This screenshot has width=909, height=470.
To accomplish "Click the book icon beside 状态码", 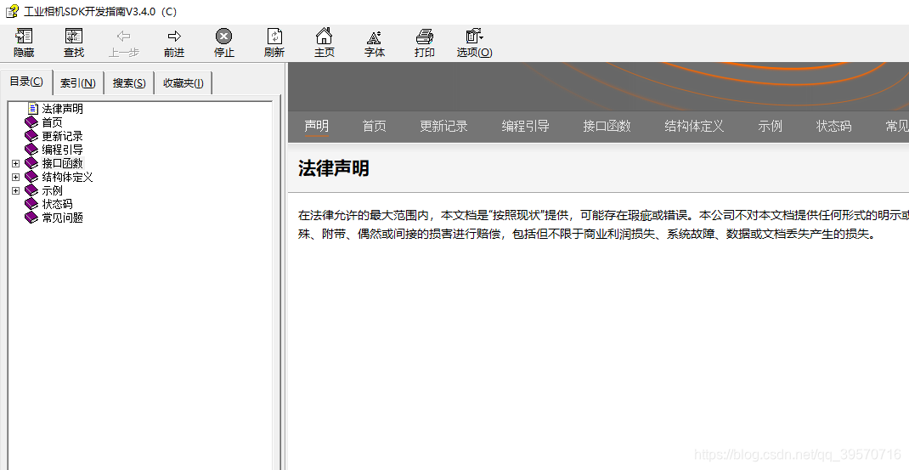I will 31,204.
